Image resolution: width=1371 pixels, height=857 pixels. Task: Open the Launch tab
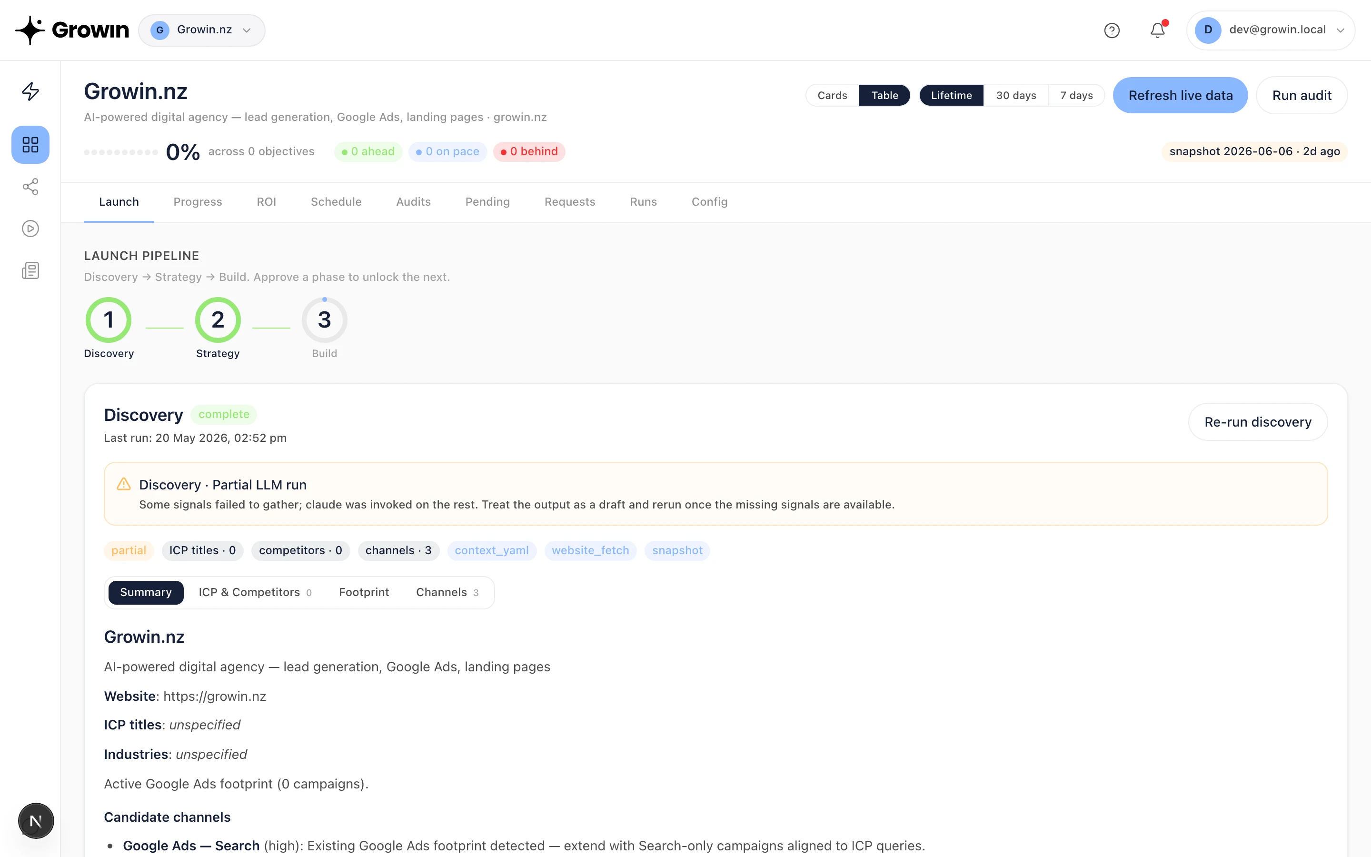coord(119,202)
